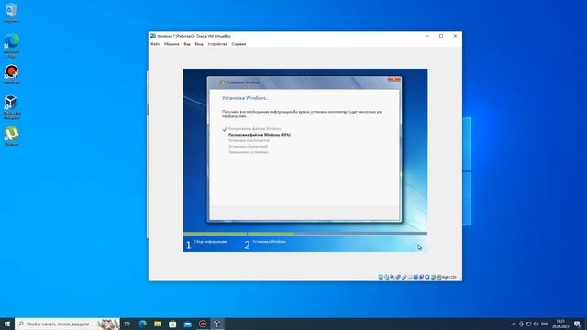
Task: Open File Explorer from the taskbar
Action: tap(158, 324)
